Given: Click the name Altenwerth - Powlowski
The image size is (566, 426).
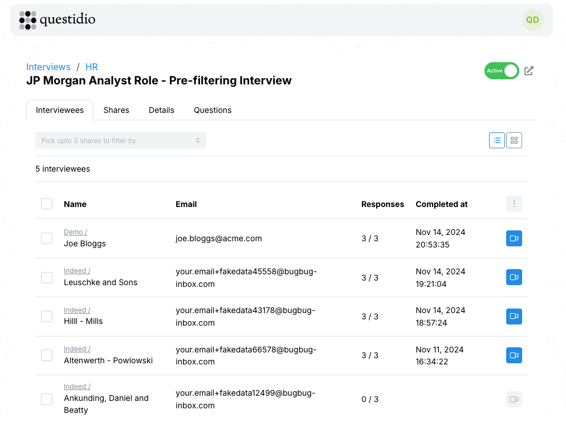Looking at the screenshot, I should click(x=108, y=360).
